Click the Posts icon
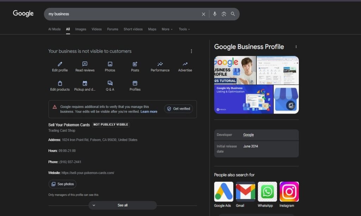 [135, 64]
